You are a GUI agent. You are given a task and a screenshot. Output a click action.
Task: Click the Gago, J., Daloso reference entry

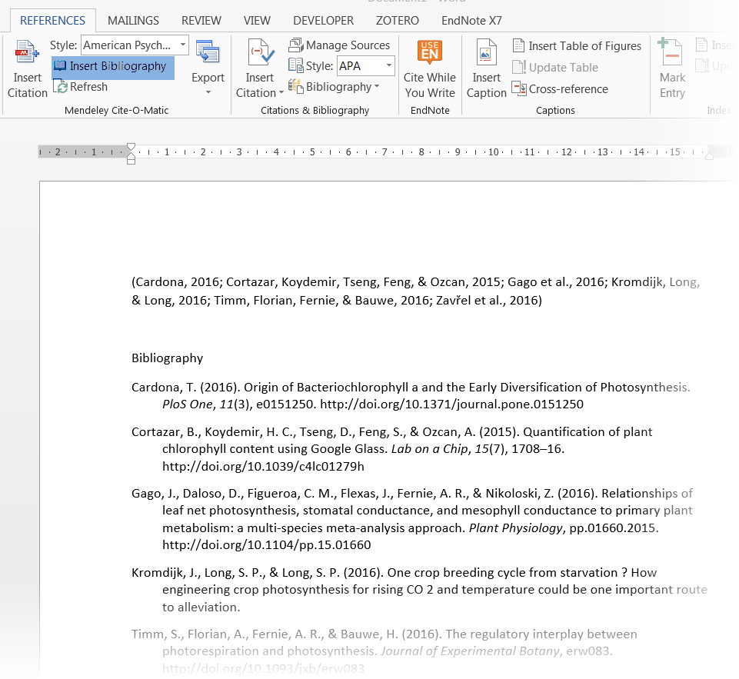coord(412,519)
